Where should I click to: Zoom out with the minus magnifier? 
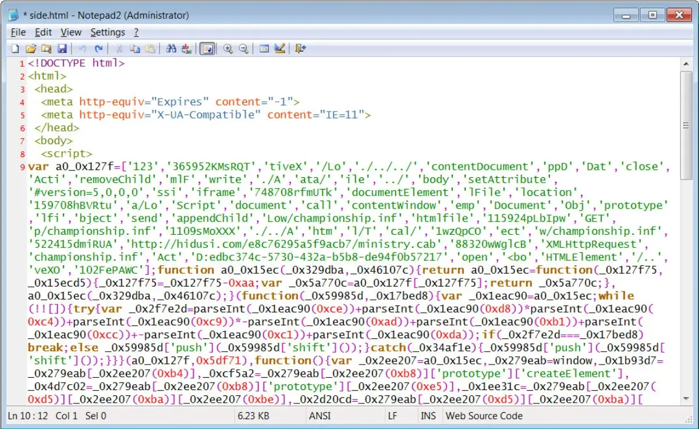point(243,49)
